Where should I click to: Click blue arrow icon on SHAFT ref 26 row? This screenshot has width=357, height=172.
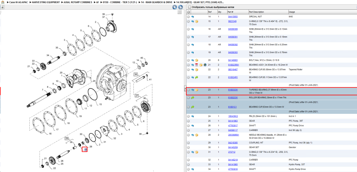[x=192, y=126]
